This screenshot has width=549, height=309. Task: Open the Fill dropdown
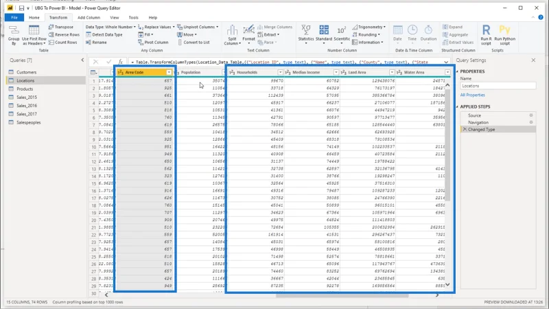(145, 35)
